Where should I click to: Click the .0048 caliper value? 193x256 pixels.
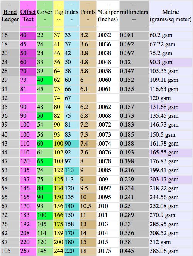(104, 62)
